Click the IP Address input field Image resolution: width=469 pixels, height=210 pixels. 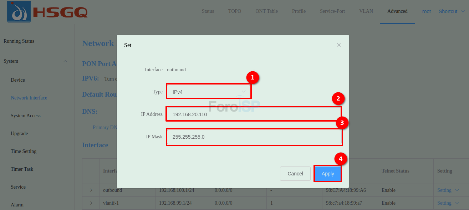click(253, 114)
